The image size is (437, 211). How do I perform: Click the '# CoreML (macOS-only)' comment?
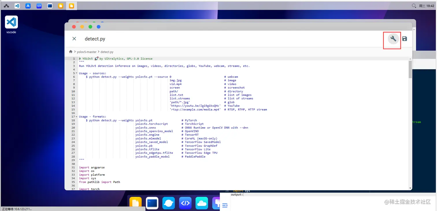tap(199, 138)
